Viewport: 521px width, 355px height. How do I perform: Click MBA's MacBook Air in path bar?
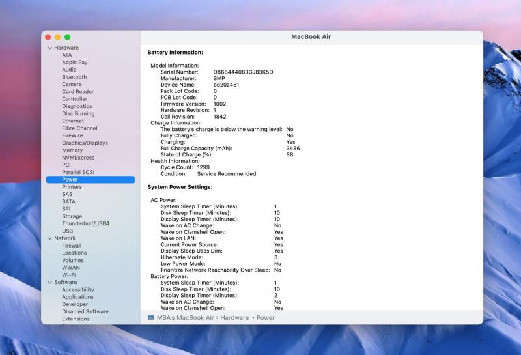[186, 318]
